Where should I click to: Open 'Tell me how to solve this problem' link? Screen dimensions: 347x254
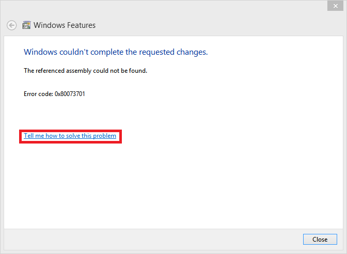point(70,136)
